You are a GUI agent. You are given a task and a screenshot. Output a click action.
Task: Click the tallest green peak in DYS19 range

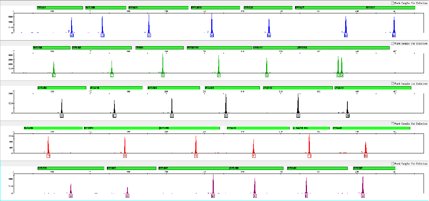pos(163,63)
